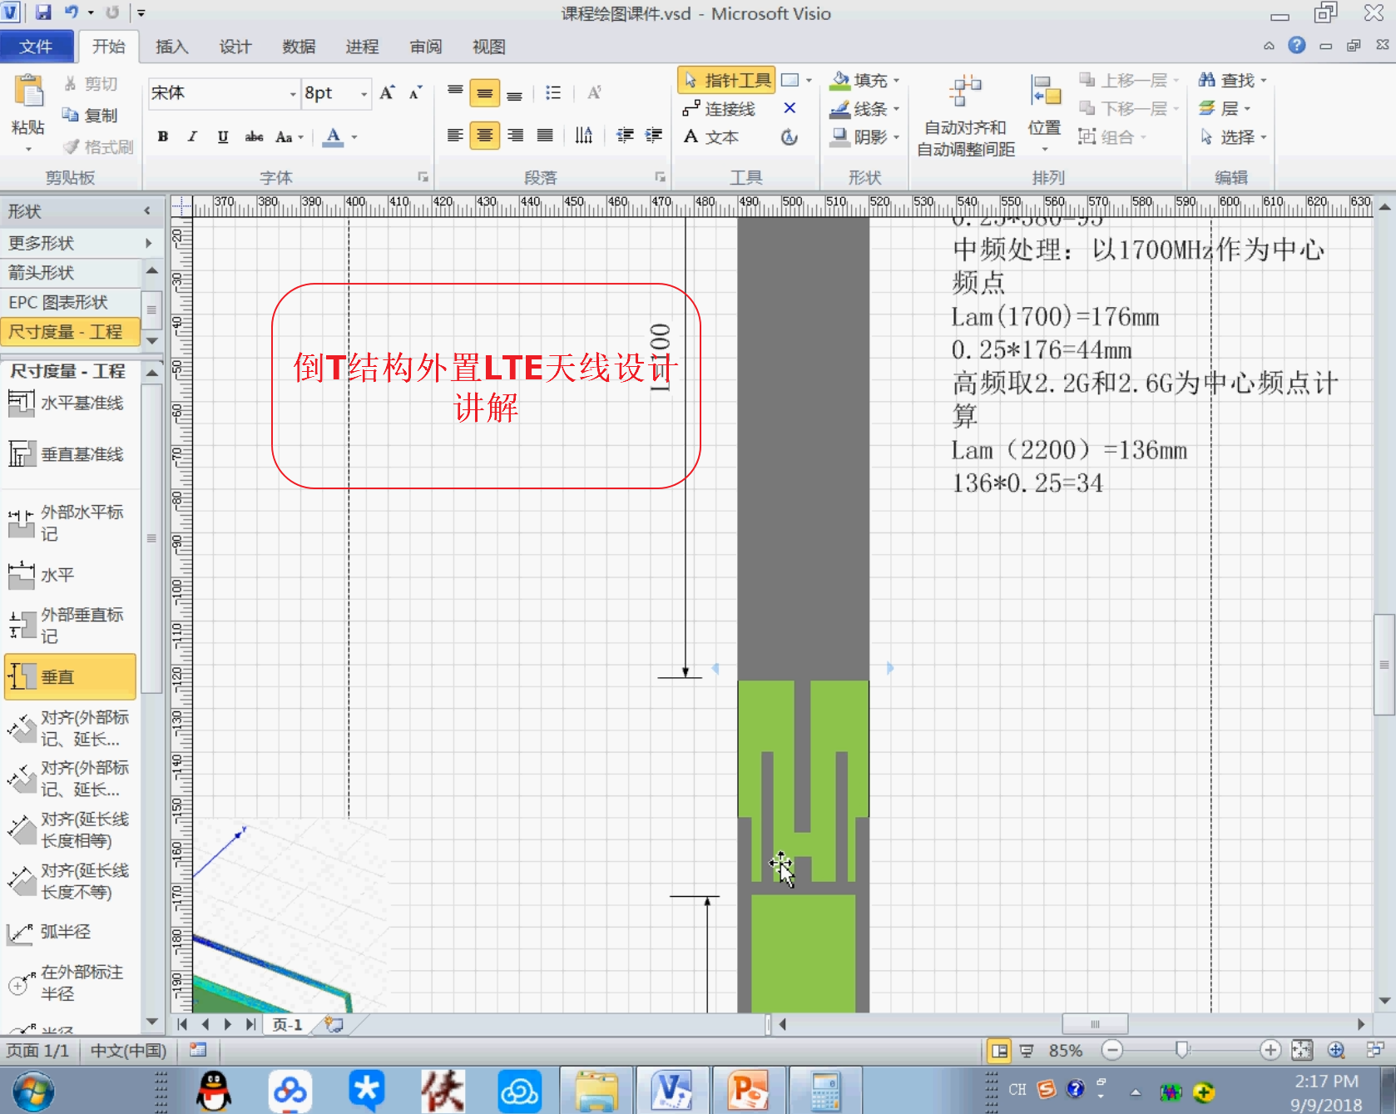Pick the 外部水平标记 dimension shape
The width and height of the screenshot is (1396, 1114).
point(68,522)
